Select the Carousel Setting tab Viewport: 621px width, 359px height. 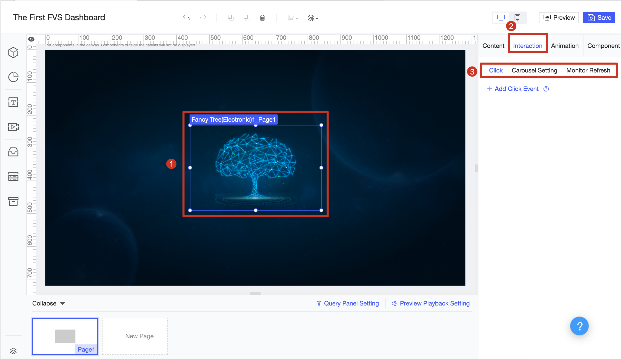click(534, 70)
